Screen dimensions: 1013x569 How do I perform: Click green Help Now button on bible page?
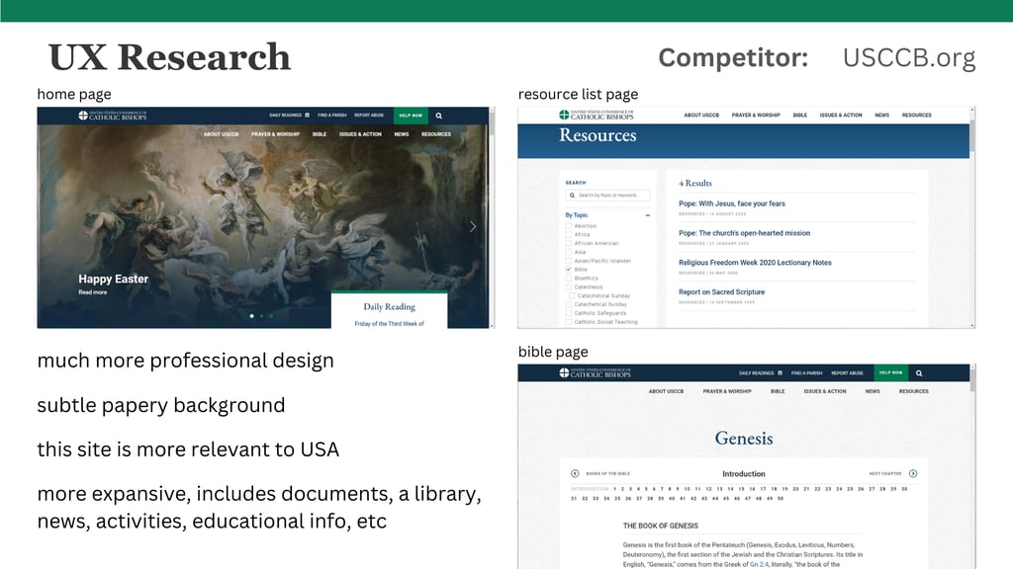click(891, 372)
